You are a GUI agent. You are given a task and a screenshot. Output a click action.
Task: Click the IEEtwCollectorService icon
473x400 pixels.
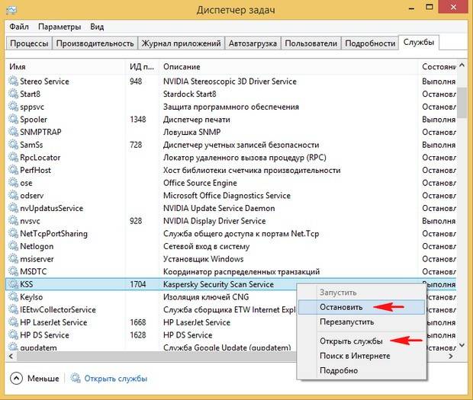pyautogui.click(x=13, y=309)
